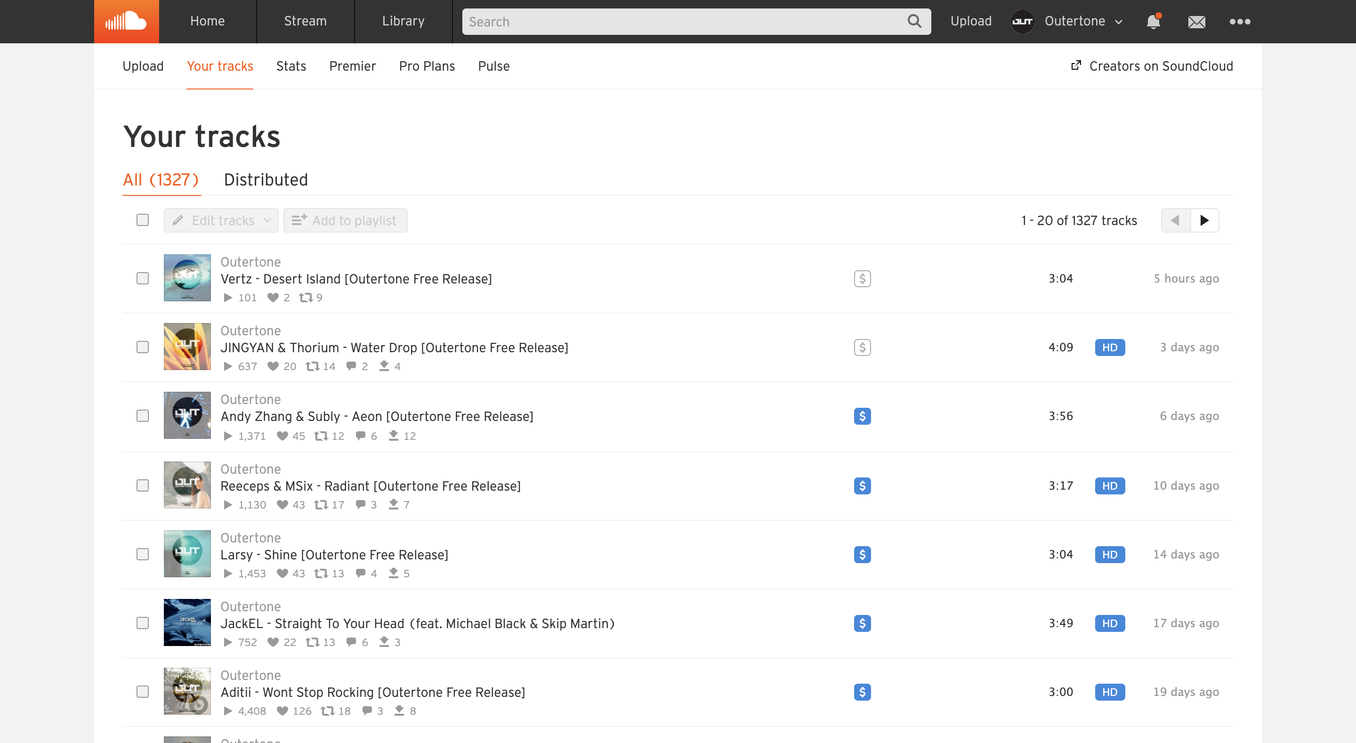Open the Stats menu item
Screen dimensions: 1356x743
pyautogui.click(x=291, y=66)
